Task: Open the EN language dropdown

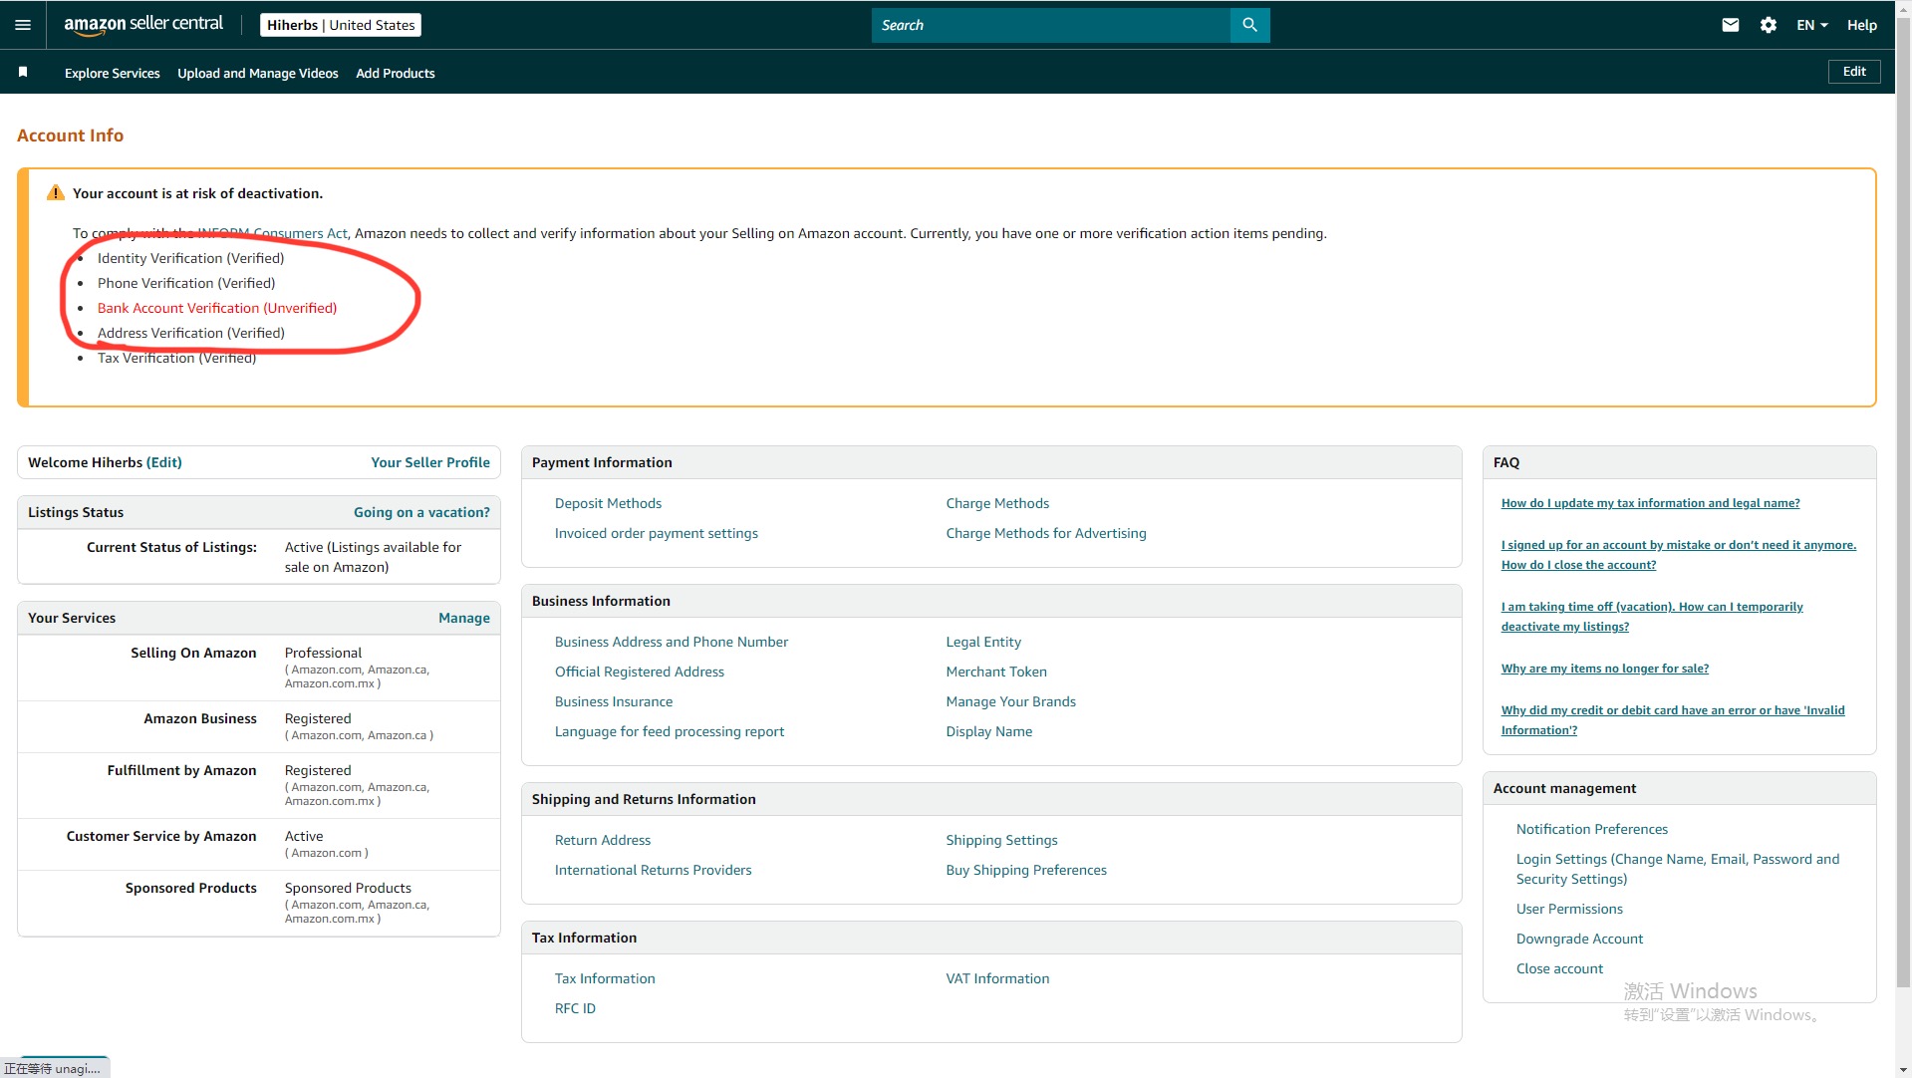Action: (x=1812, y=25)
